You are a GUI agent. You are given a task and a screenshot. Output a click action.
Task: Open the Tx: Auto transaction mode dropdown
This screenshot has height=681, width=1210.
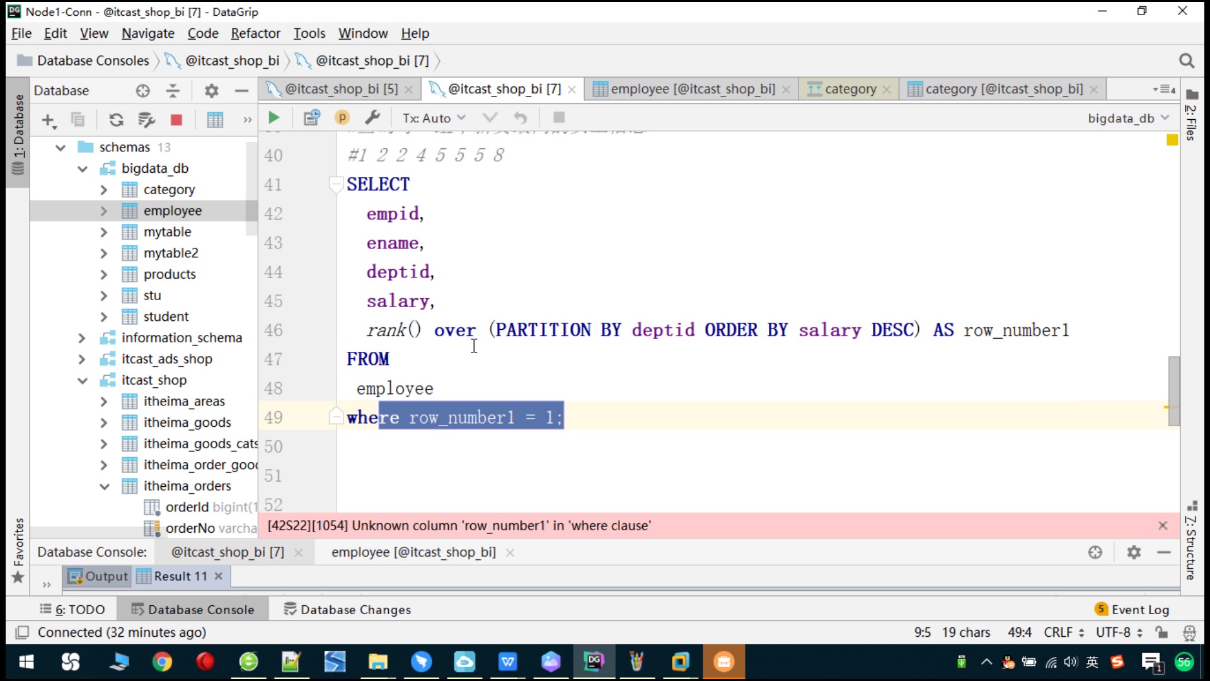coord(434,118)
